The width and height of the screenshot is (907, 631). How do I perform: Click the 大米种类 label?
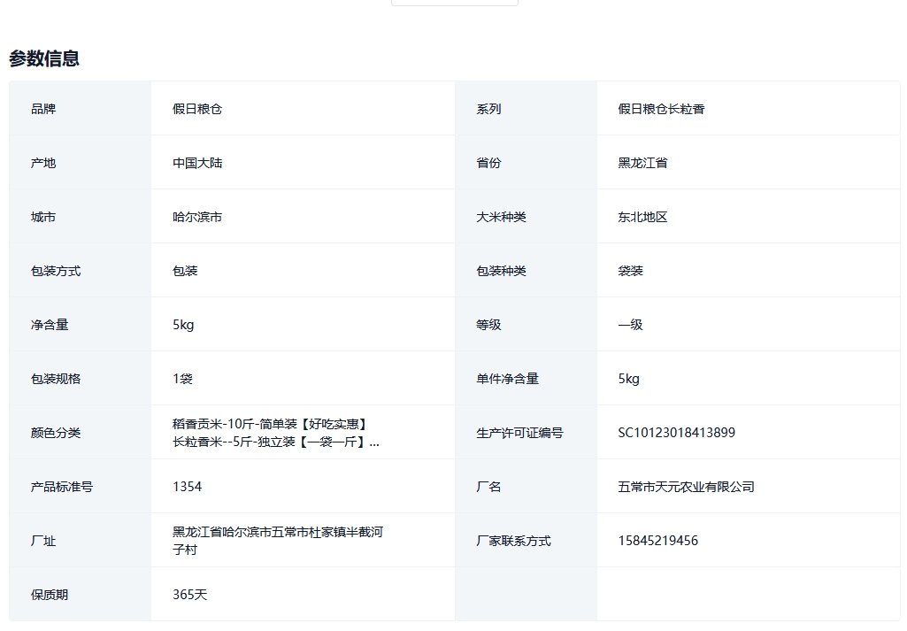pyautogui.click(x=501, y=217)
